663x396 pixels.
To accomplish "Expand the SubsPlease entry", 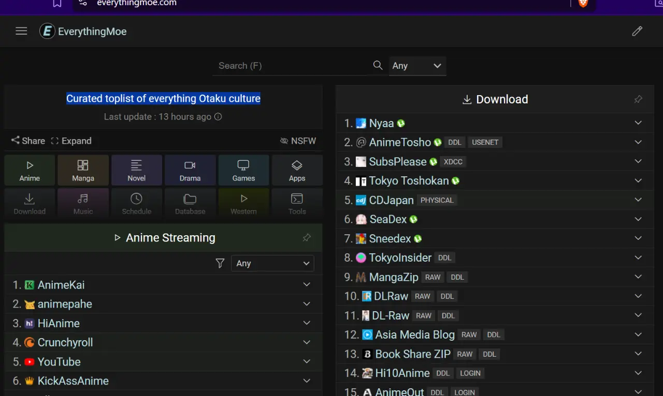I will coord(638,161).
